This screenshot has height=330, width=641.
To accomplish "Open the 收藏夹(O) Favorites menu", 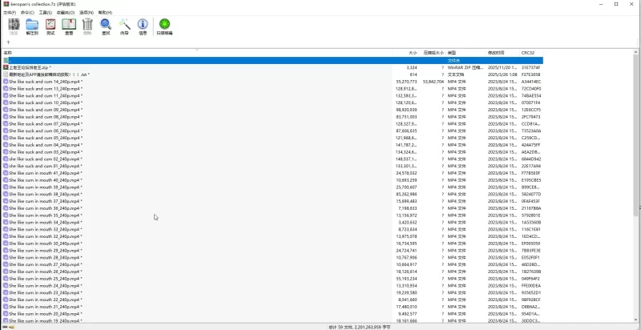I will 66,13.
